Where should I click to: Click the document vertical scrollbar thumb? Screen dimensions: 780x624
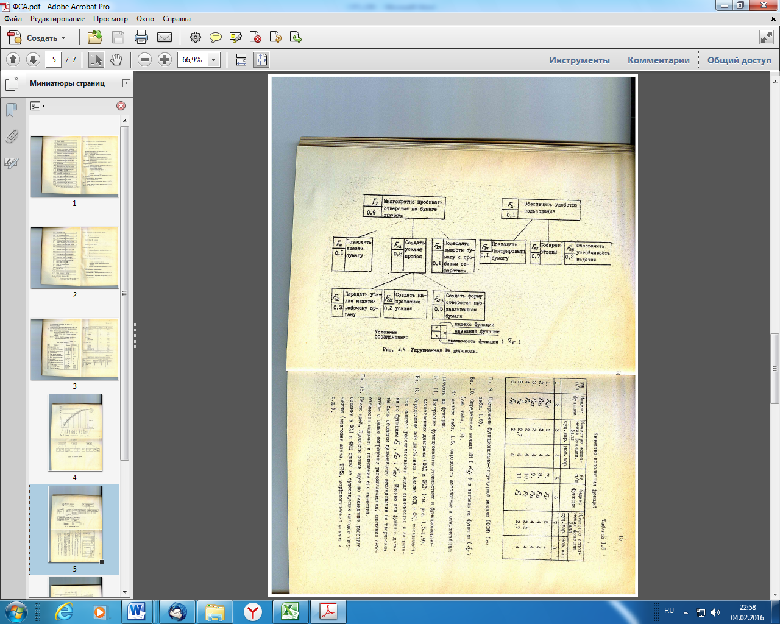pyautogui.click(x=775, y=368)
